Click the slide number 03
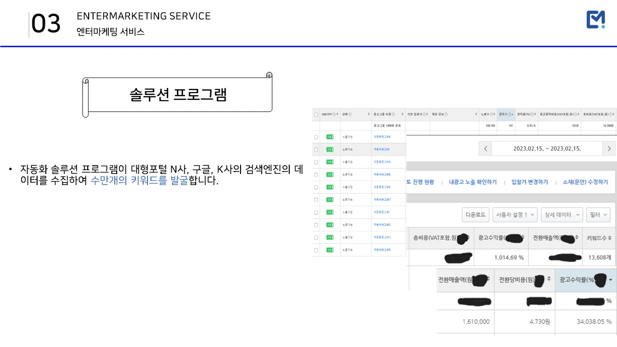Screen dimensions: 617x347 tap(46, 24)
